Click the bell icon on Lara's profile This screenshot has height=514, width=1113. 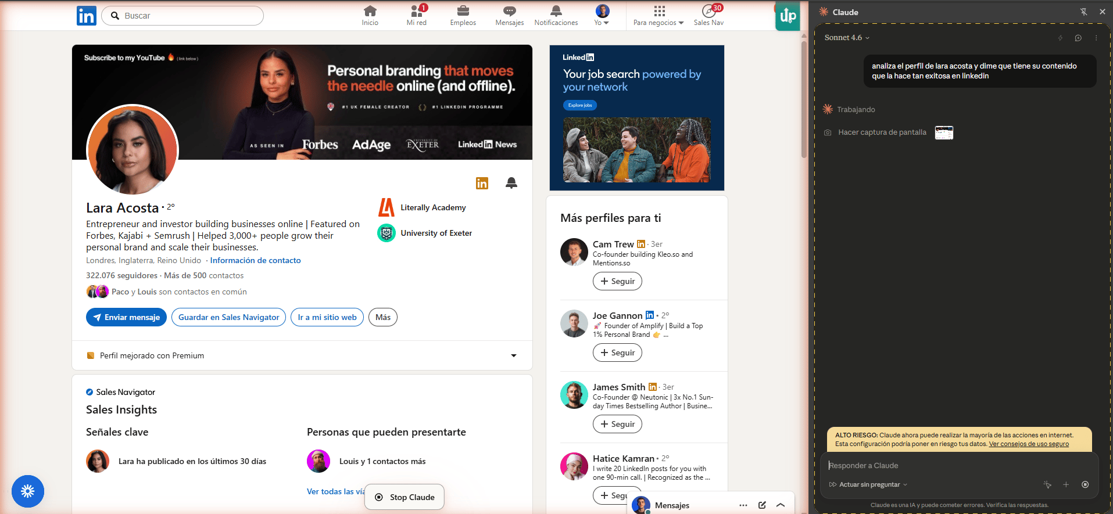coord(511,183)
